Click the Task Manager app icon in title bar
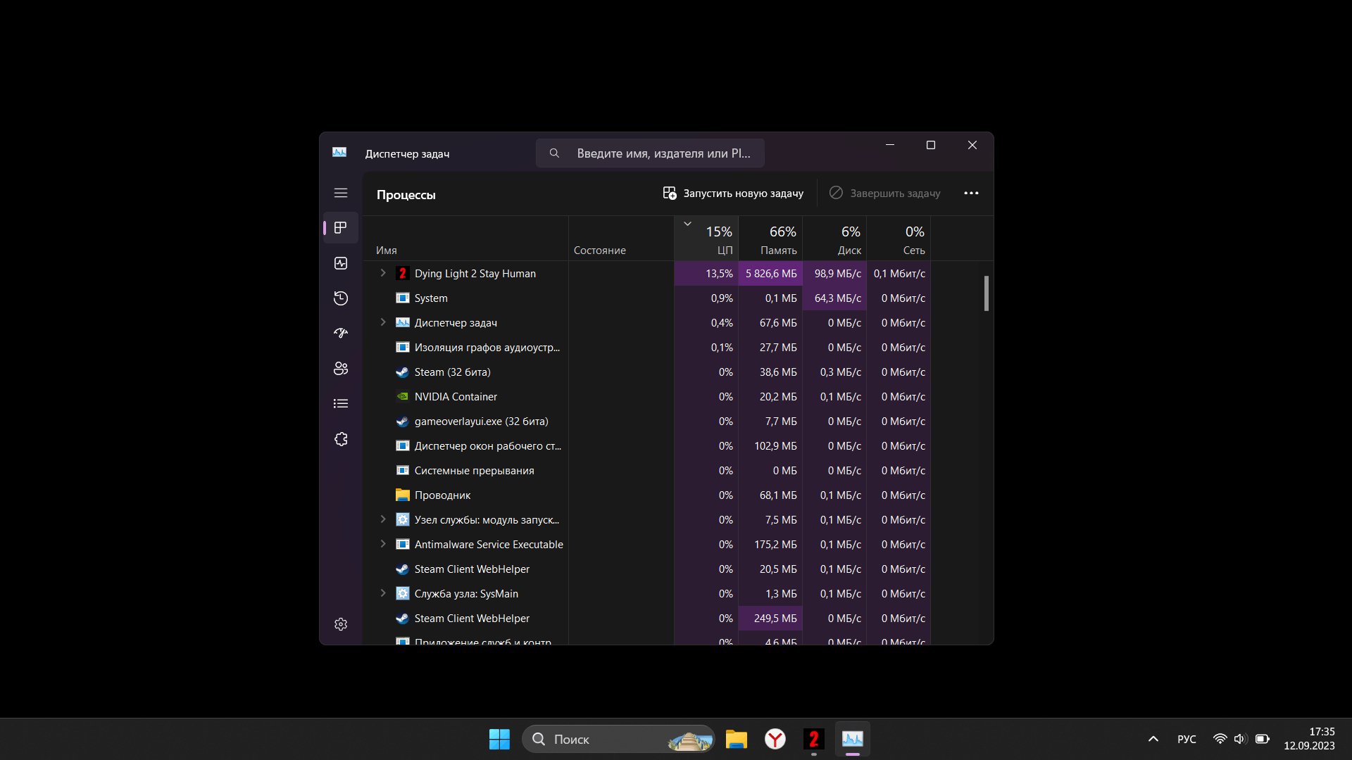The width and height of the screenshot is (1352, 760). (339, 153)
